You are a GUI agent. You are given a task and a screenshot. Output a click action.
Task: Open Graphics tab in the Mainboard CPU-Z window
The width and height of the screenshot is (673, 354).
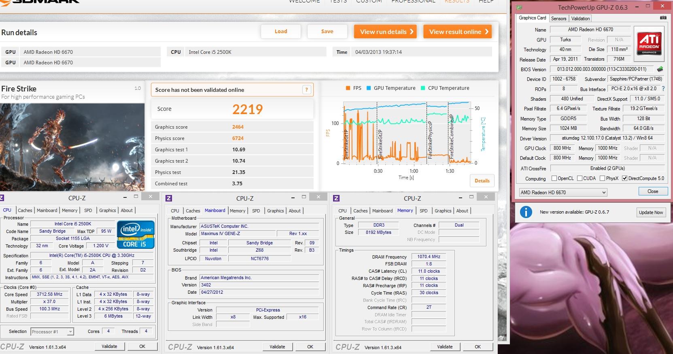275,211
